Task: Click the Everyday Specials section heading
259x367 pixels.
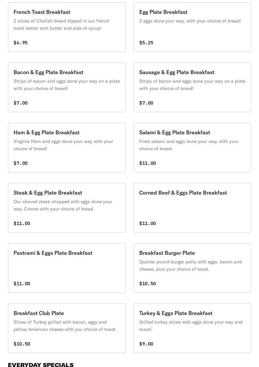Action: pyautogui.click(x=41, y=365)
